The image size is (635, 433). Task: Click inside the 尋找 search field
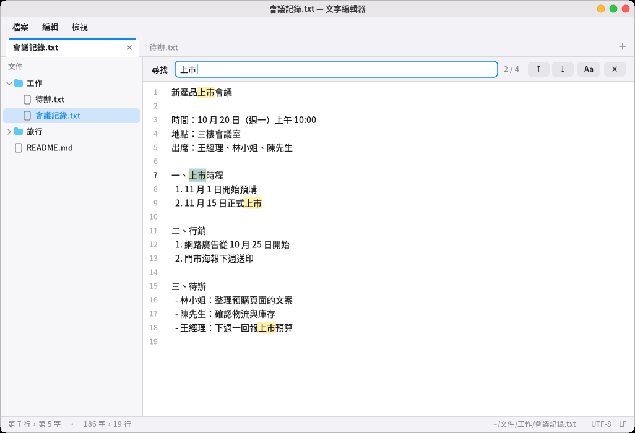[x=336, y=69]
